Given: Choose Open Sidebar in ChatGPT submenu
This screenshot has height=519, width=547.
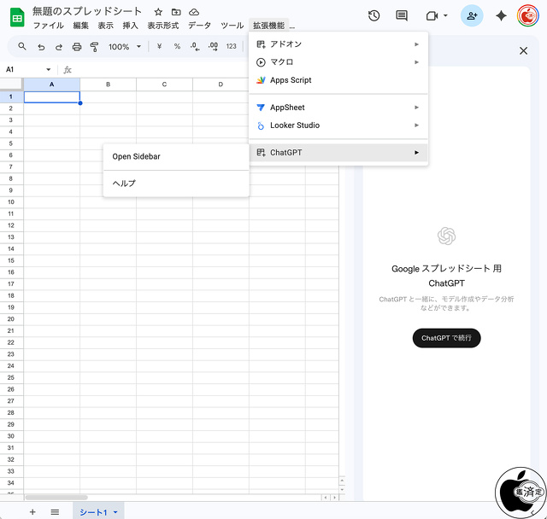Looking at the screenshot, I should pos(176,157).
